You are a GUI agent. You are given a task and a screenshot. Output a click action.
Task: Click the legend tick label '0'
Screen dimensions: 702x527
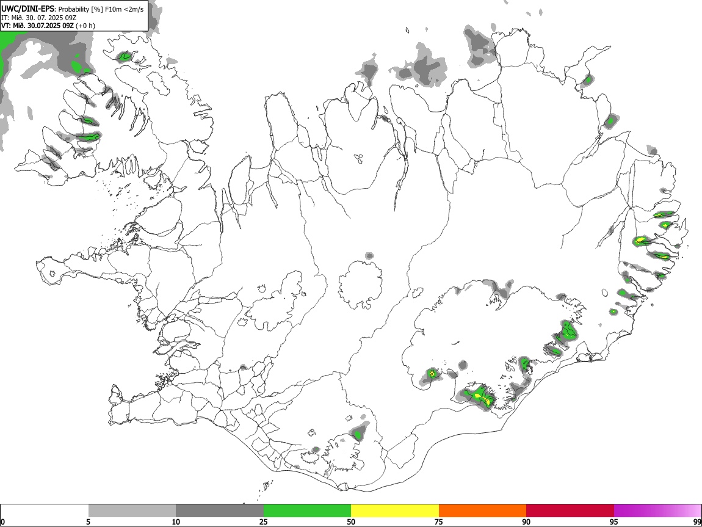pyautogui.click(x=2, y=522)
